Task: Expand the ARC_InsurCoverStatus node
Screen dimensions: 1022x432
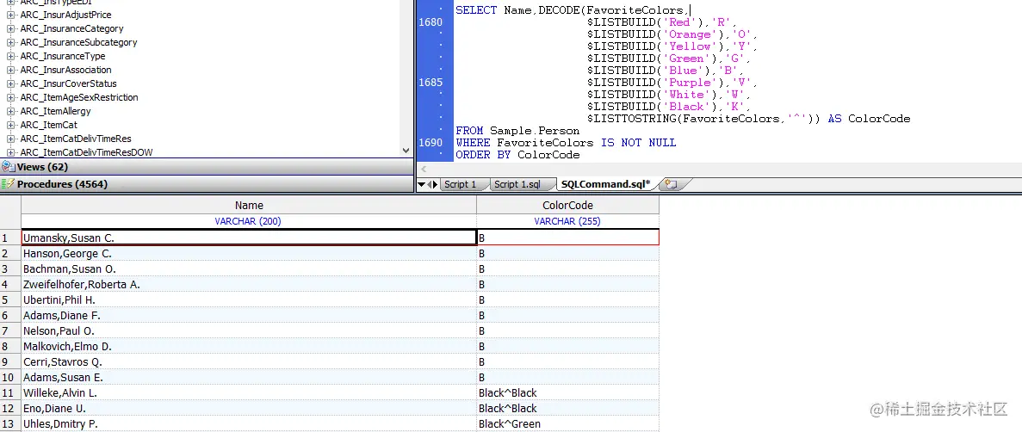Action: coord(10,83)
